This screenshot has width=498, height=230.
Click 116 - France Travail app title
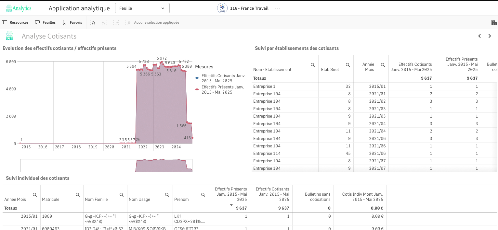click(249, 8)
